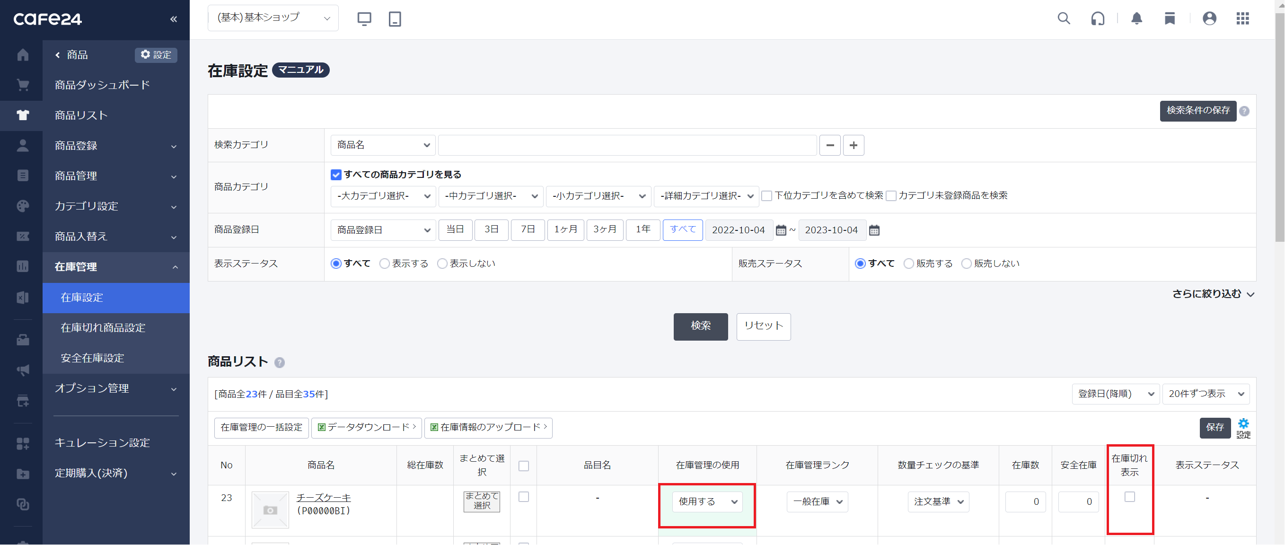The width and height of the screenshot is (1285, 545).
Task: Switch to desktop preview icon
Action: pyautogui.click(x=364, y=19)
